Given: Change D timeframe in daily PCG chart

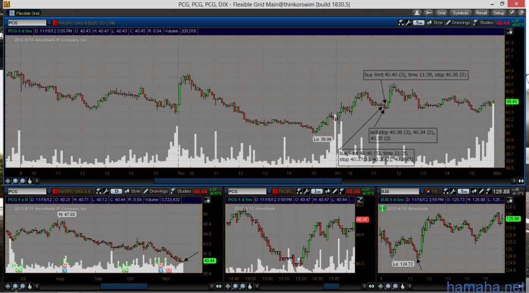Looking at the screenshot, I should pos(116,191).
